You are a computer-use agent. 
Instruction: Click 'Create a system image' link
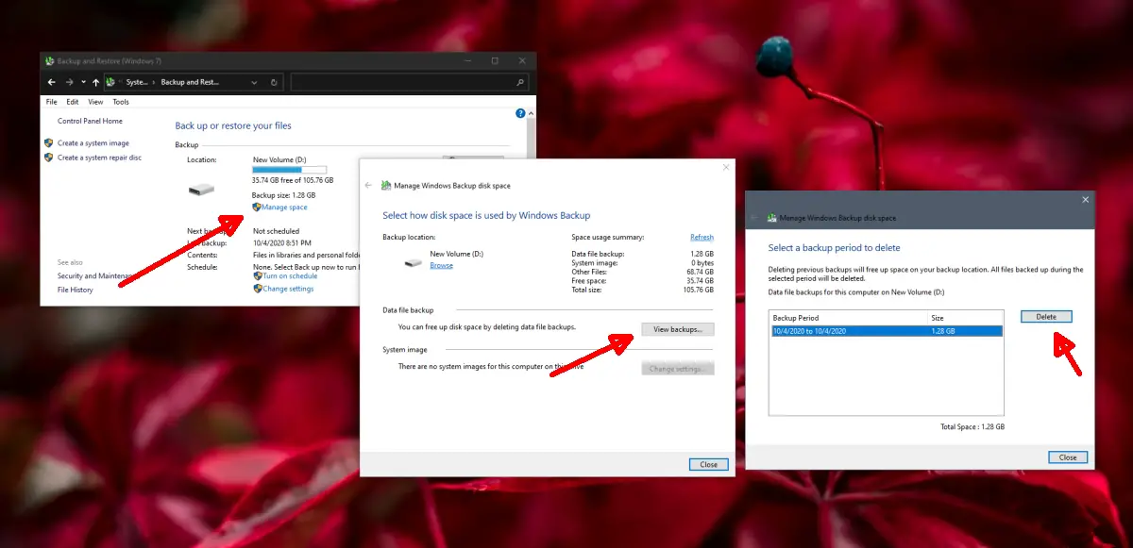coord(93,143)
